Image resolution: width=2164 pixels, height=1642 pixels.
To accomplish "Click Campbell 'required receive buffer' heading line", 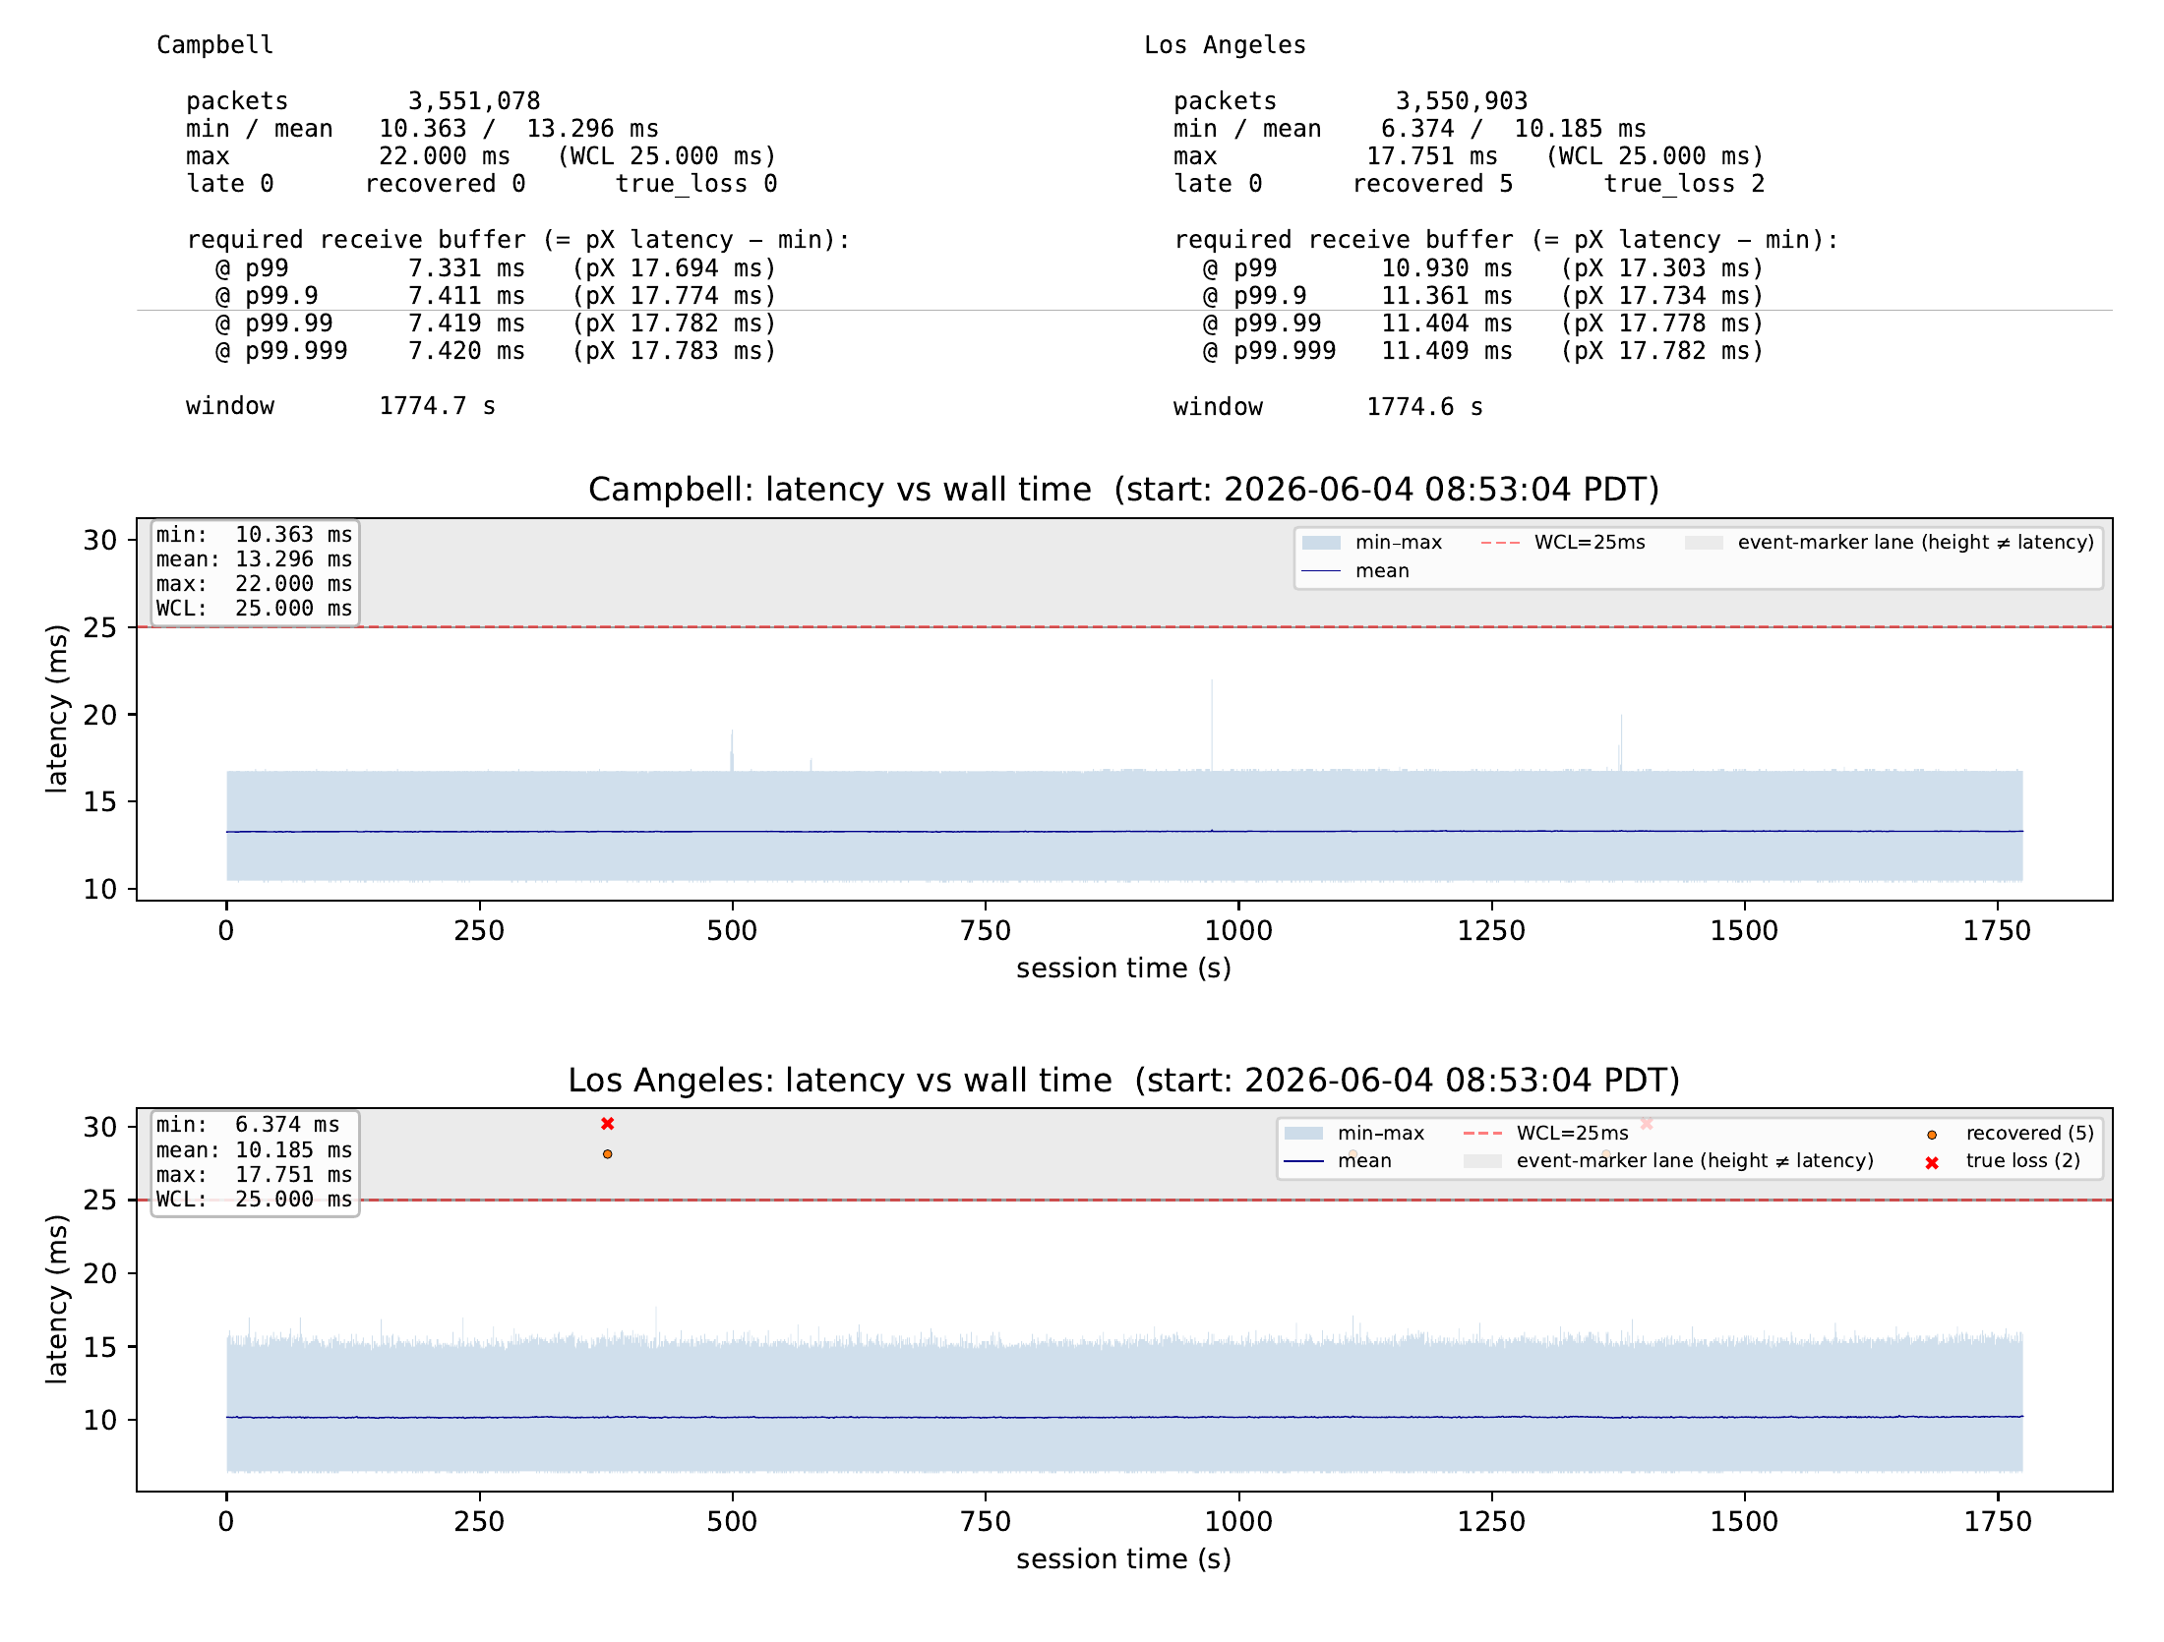I will tap(518, 240).
